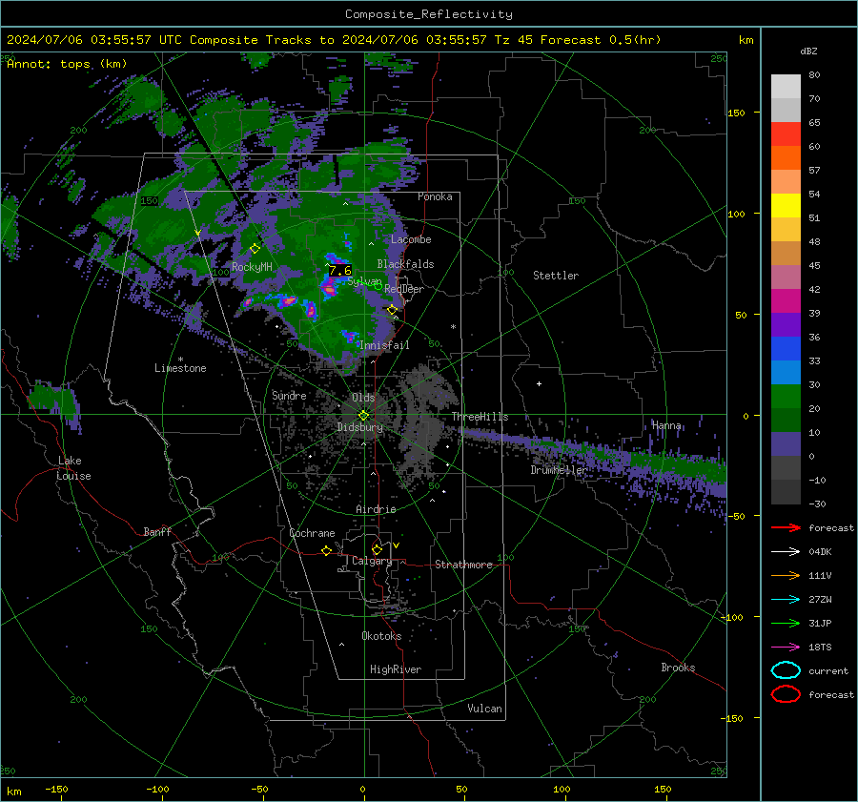Click the yellow diamond marker below RedDeer
Screen dimensions: 858x802
(x=392, y=310)
